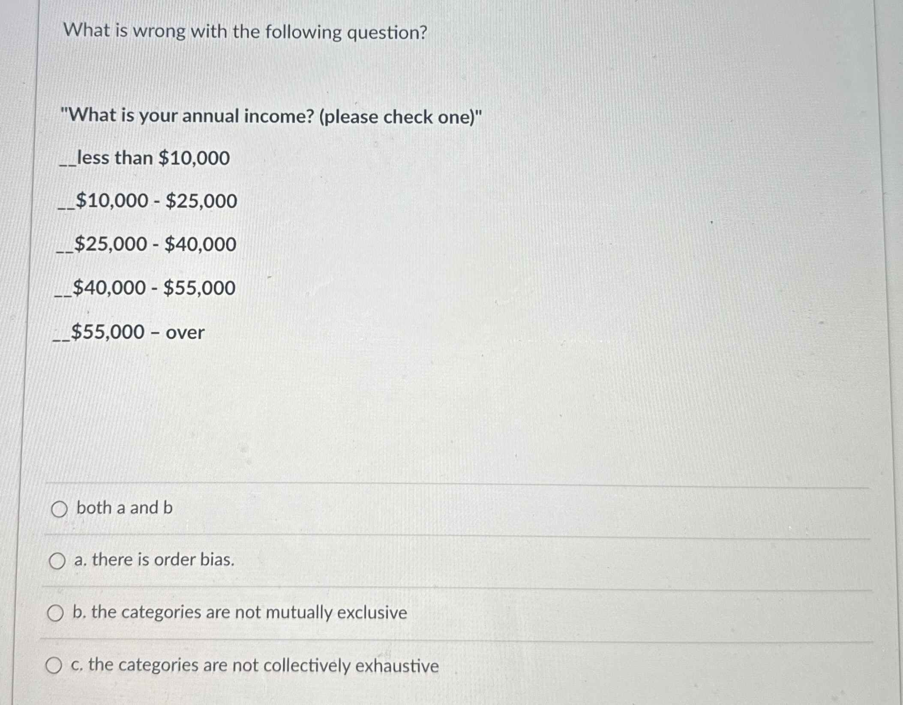This screenshot has width=903, height=705.
Task: Click the '$10,000 - $25,000' income line
Action: (147, 201)
